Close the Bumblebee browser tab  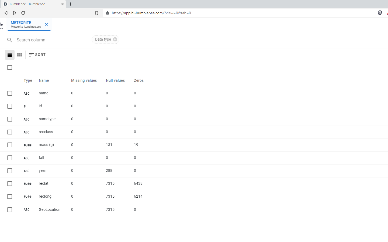point(63,4)
